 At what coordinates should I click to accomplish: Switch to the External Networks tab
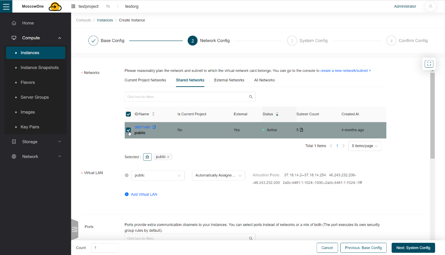[229, 80]
